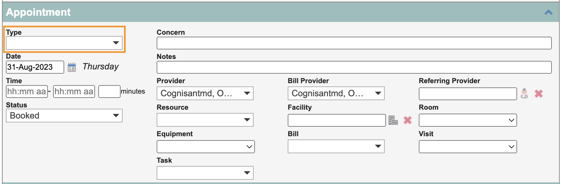Screen dimensions: 561x184
Task: Open the Visit dropdown
Action: (x=468, y=147)
